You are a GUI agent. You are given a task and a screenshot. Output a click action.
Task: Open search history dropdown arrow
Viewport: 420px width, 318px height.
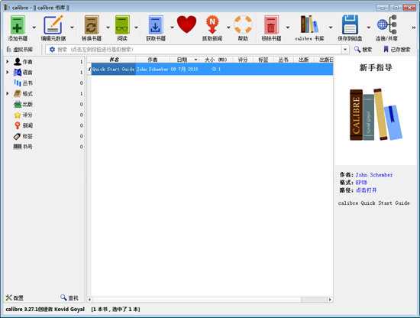(345, 50)
